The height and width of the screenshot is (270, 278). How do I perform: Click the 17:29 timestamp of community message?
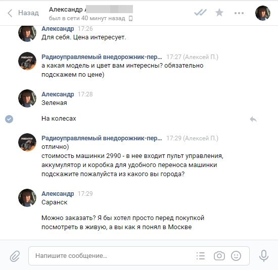click(x=174, y=138)
